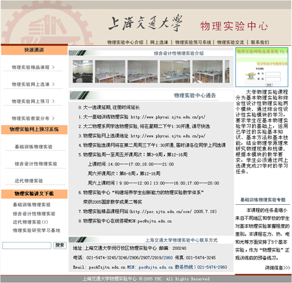Open the first lab room photo thumbnail
292x283 pixels.
click(x=83, y=71)
